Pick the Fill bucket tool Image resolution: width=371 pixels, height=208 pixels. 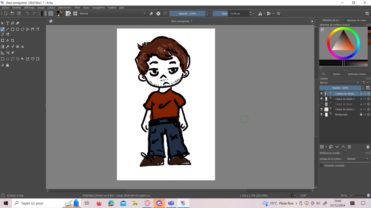22,47
